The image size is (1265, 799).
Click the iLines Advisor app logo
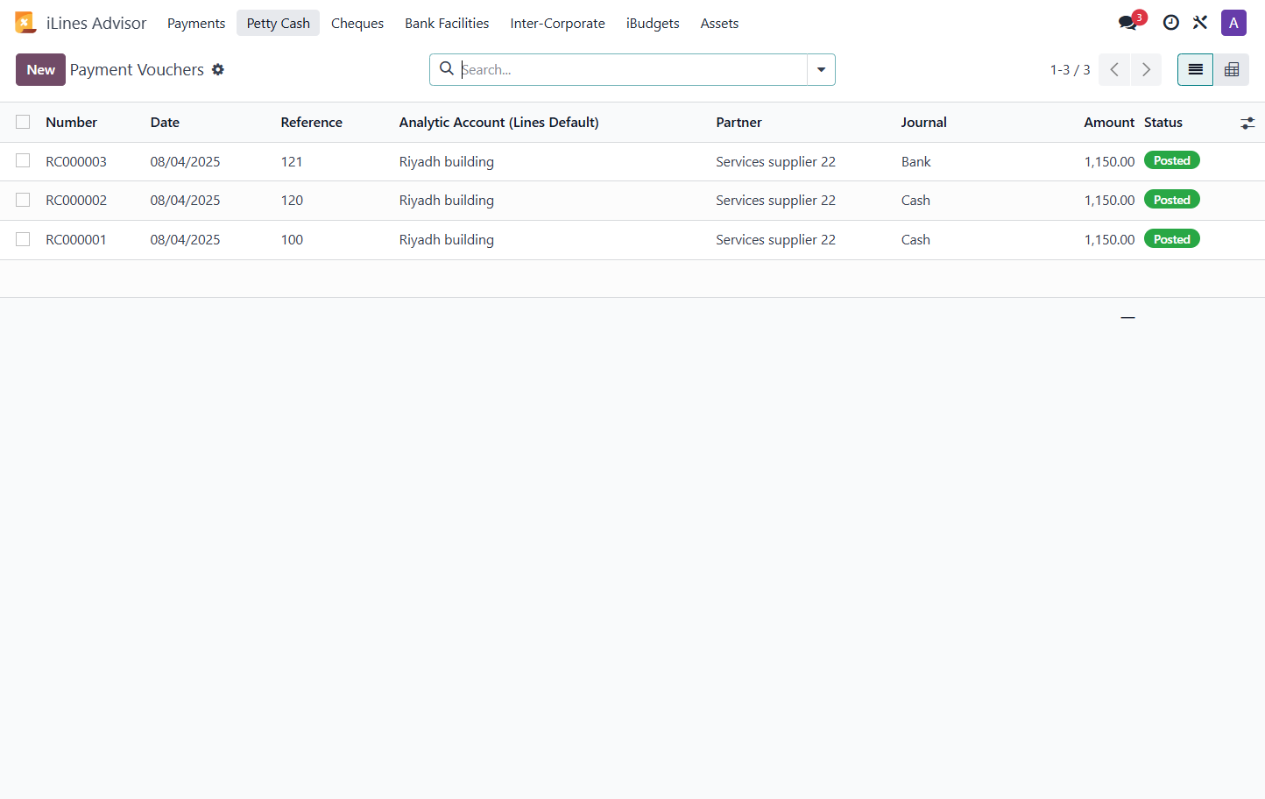tap(25, 23)
